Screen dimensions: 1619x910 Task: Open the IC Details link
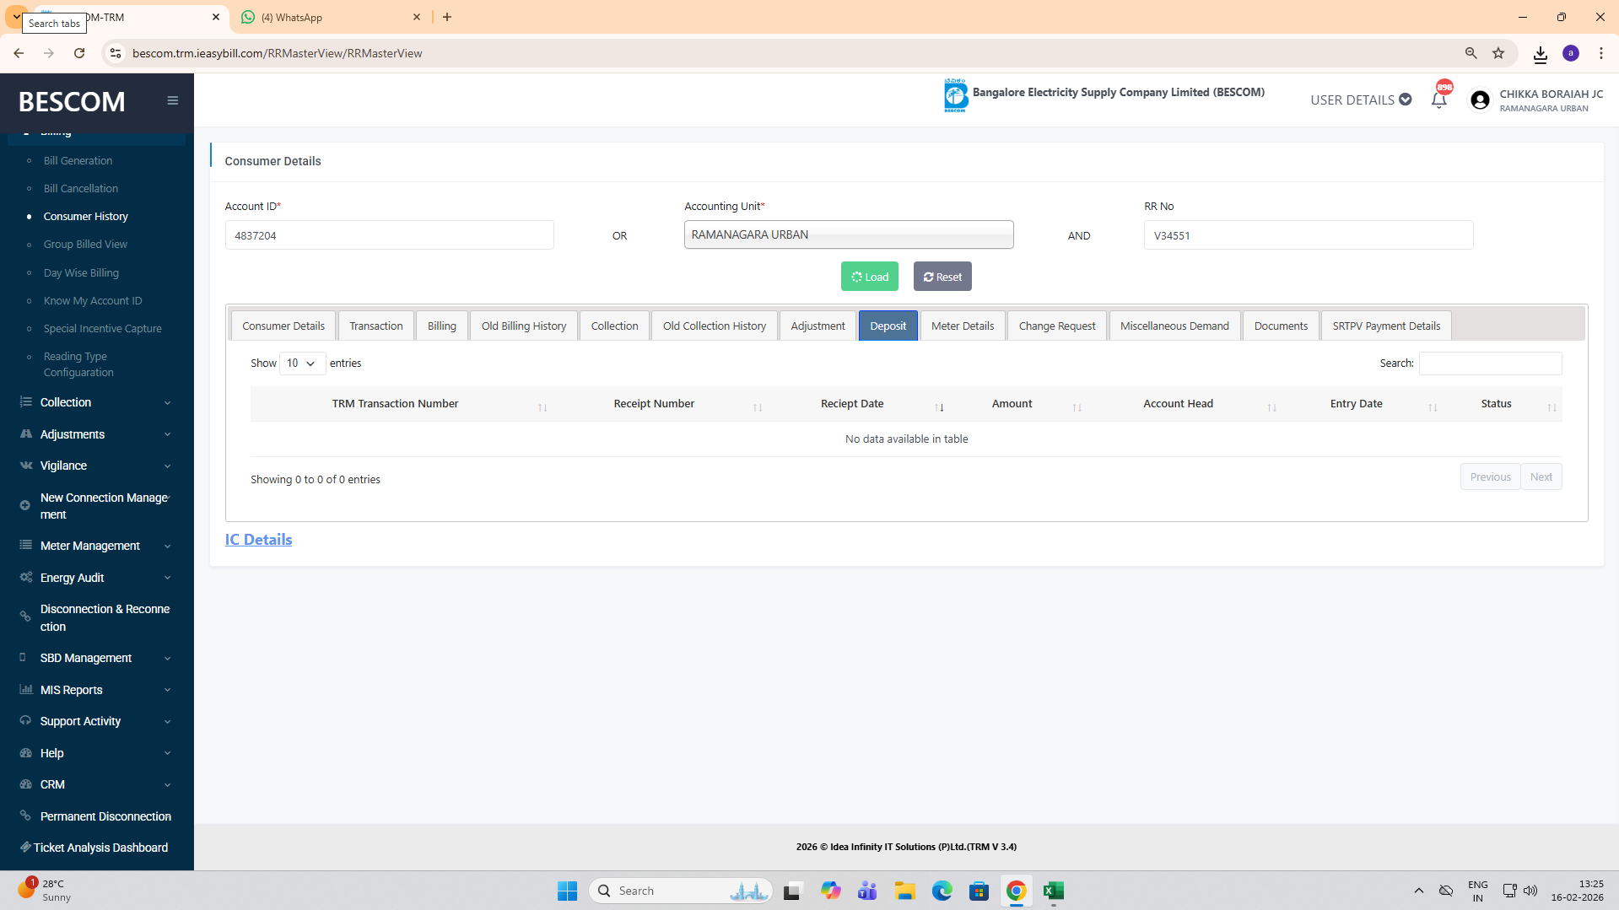click(x=258, y=540)
